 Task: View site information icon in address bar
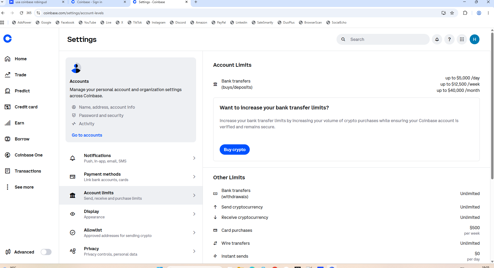pyautogui.click(x=38, y=13)
